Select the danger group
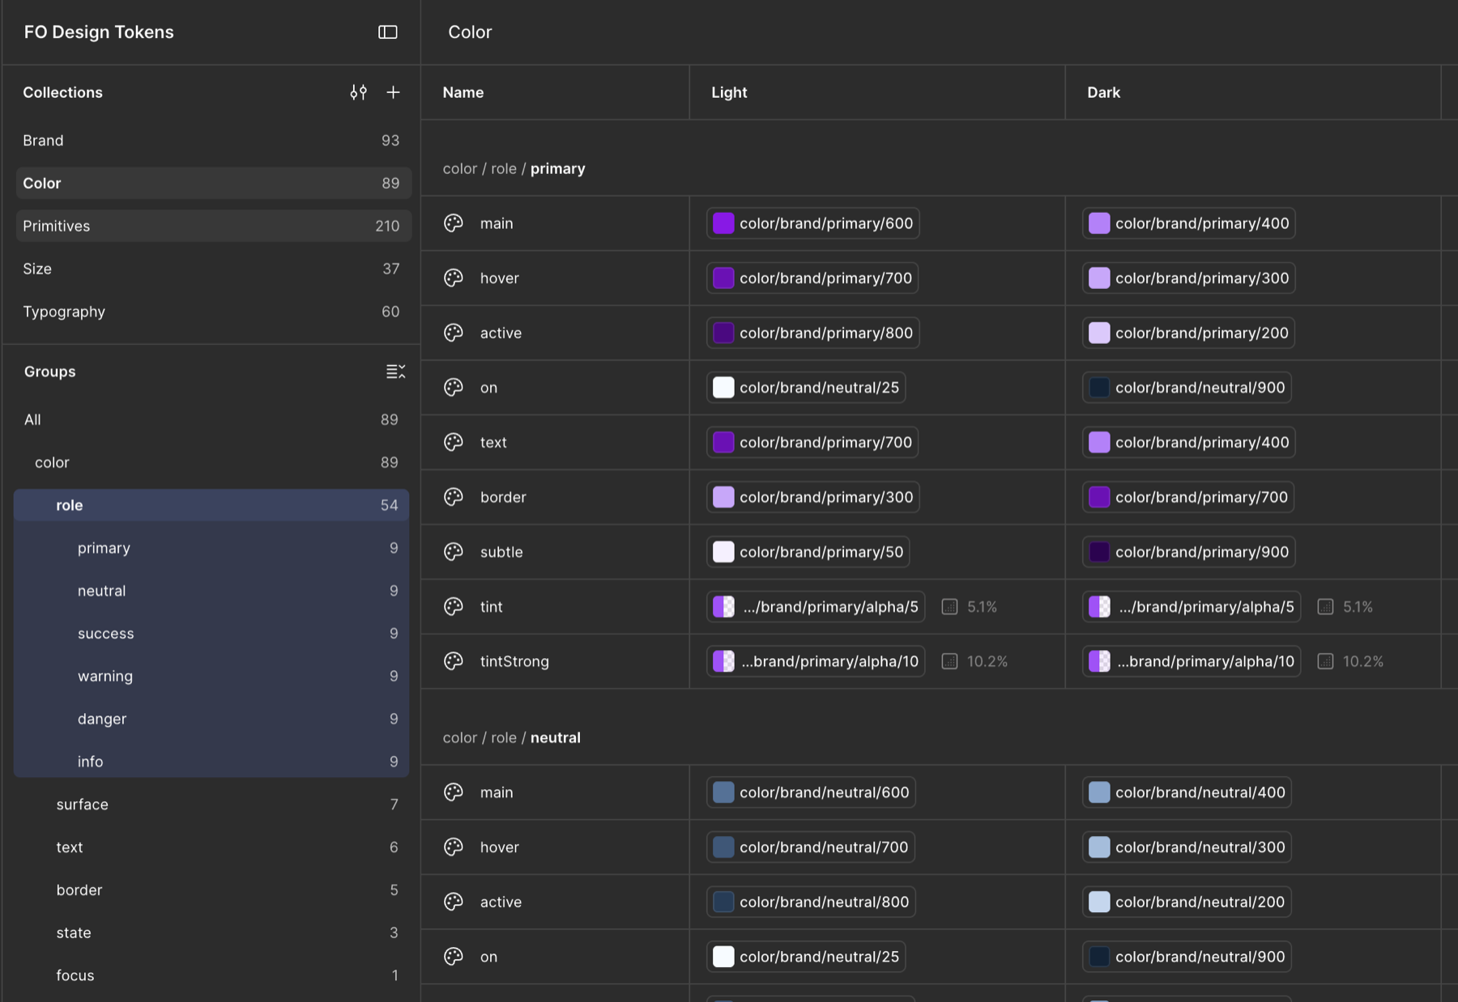 [211, 720]
